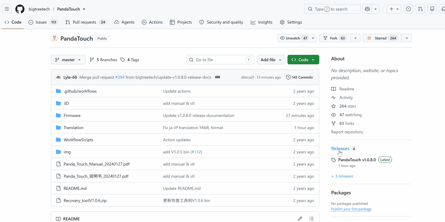445x222 pixels.
Task: Open PandaTouch repo name dropdown in header
Action: (x=84, y=9)
